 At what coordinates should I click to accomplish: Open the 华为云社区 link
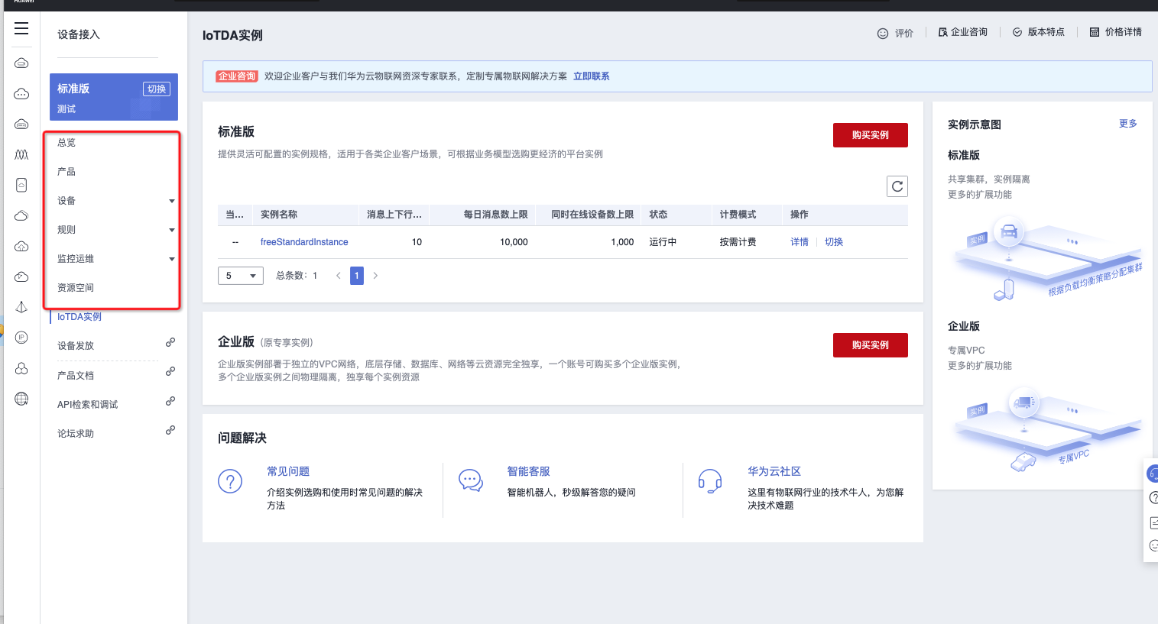coord(774,471)
